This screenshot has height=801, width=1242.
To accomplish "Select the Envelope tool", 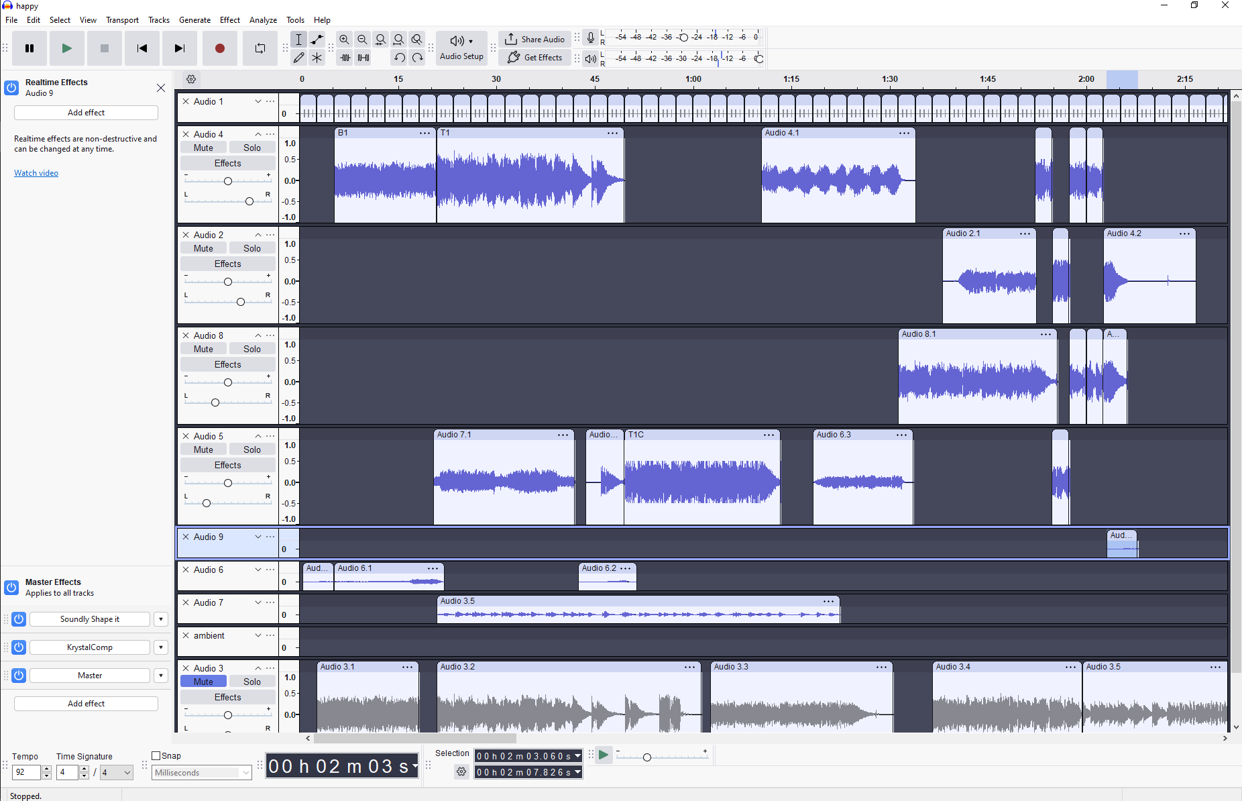I will tap(317, 40).
